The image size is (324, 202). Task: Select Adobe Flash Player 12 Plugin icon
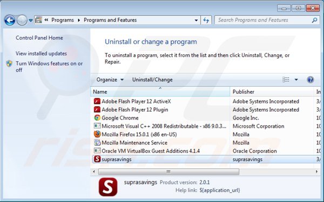pyautogui.click(x=97, y=109)
